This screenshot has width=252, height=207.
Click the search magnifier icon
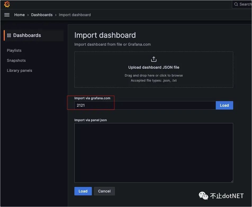click(236, 4)
